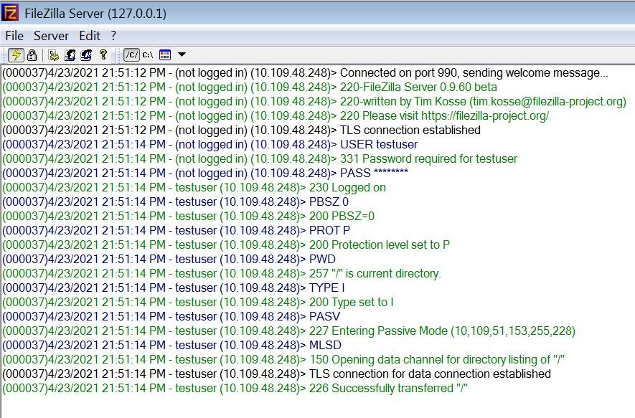Select log line '331 Password required for testuser'

click(x=260, y=159)
